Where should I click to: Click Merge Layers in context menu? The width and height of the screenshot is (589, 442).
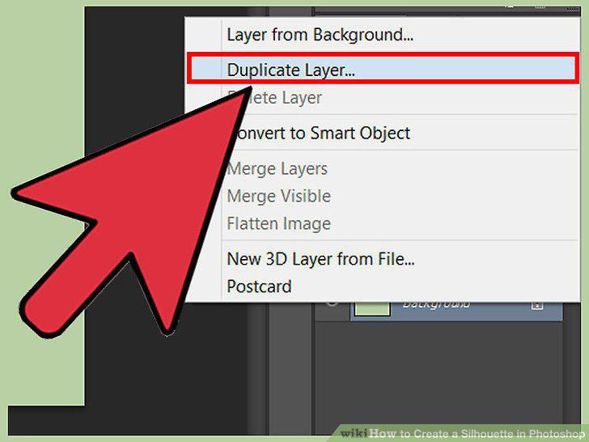tap(383, 168)
